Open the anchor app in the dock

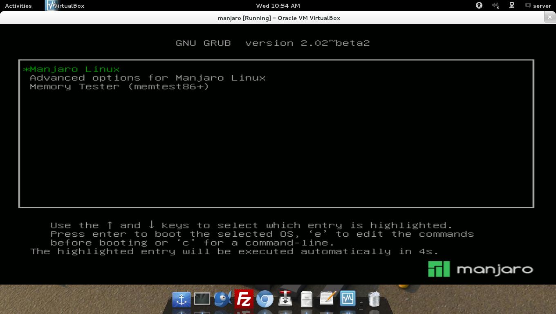pos(182,299)
